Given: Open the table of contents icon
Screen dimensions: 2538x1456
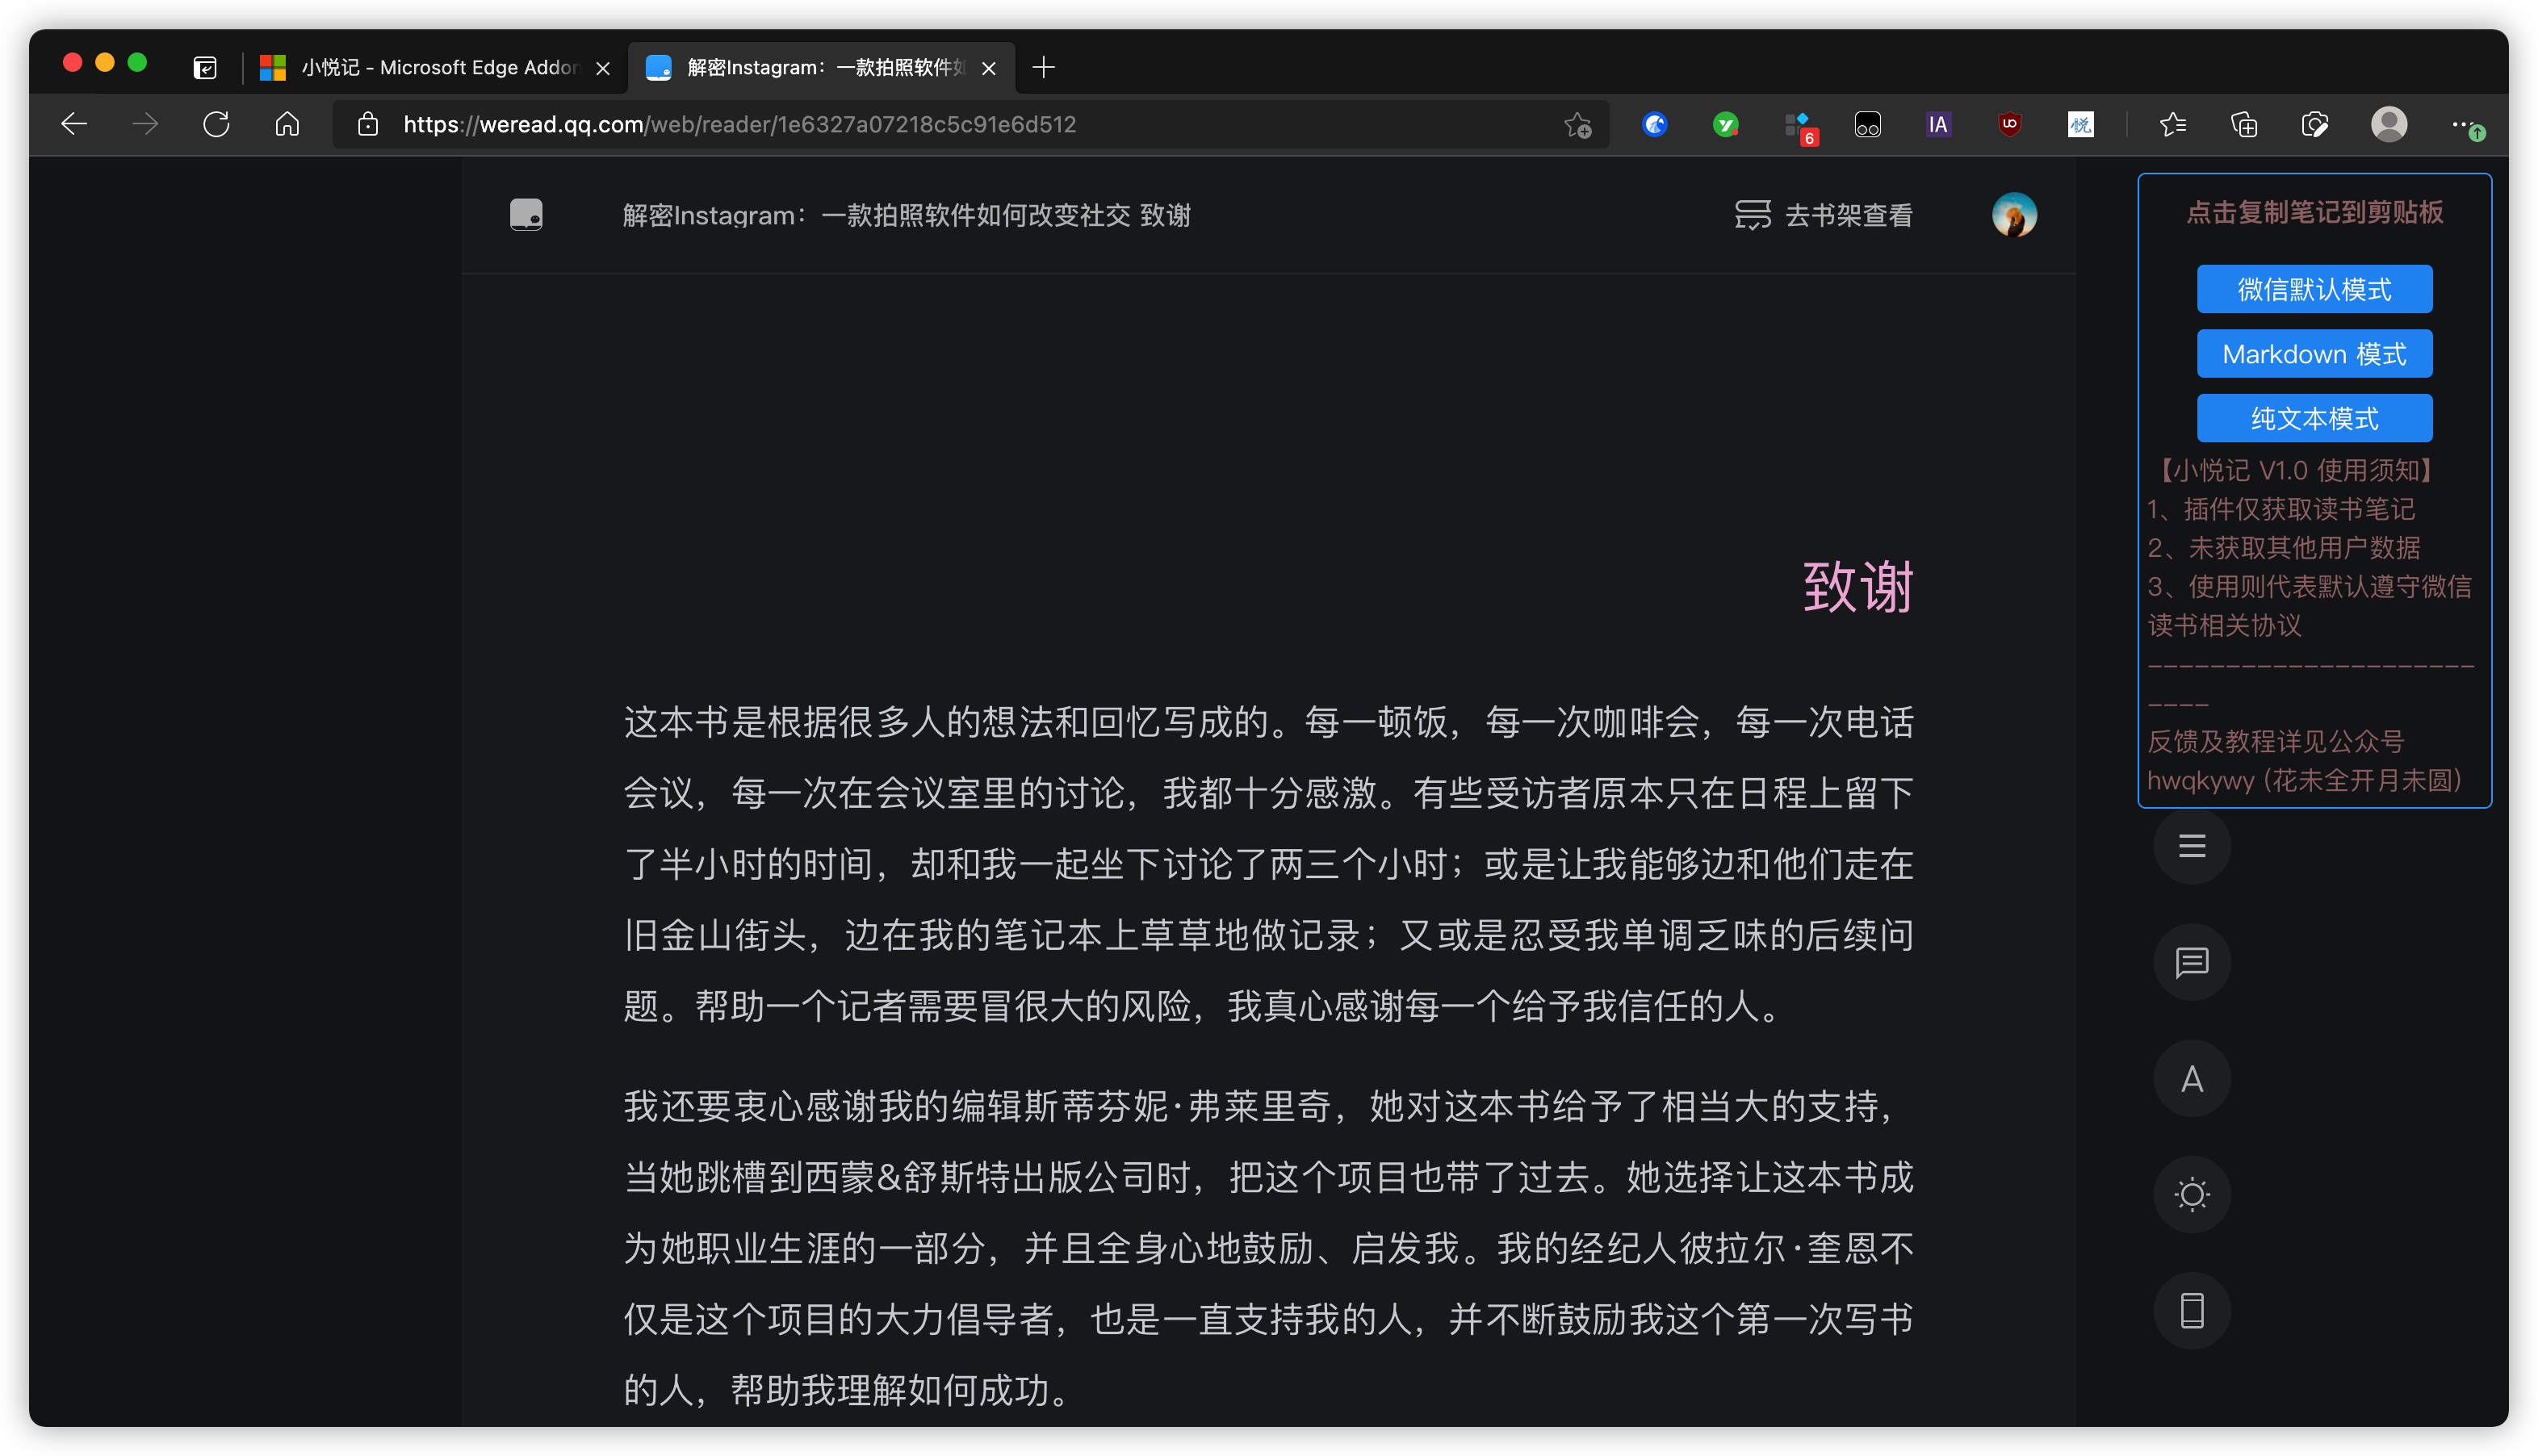Looking at the screenshot, I should (x=2191, y=846).
